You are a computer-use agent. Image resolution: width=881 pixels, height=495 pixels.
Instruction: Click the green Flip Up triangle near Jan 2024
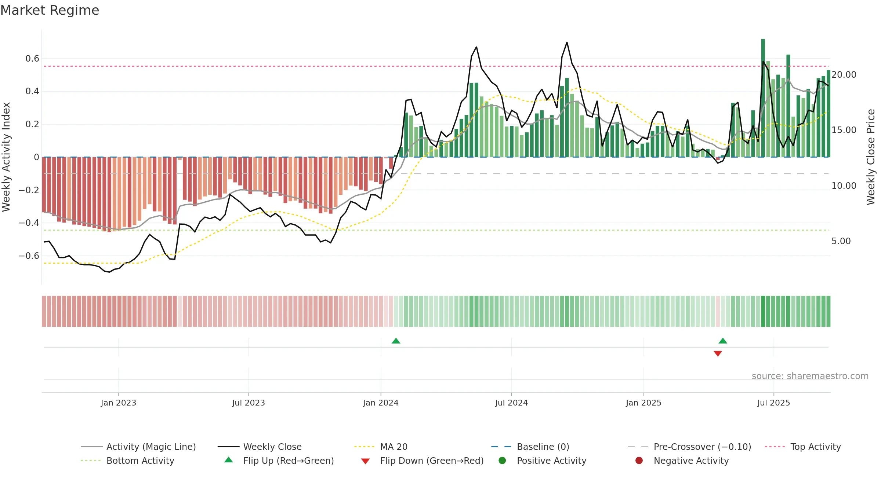point(396,341)
